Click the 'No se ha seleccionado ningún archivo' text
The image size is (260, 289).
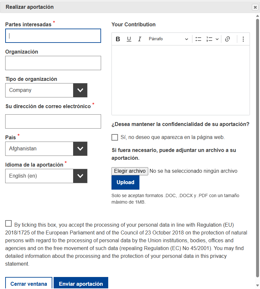click(193, 171)
